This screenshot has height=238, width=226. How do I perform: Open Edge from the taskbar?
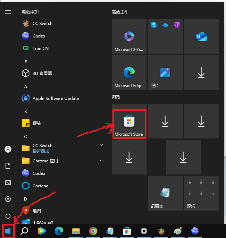[59, 231]
